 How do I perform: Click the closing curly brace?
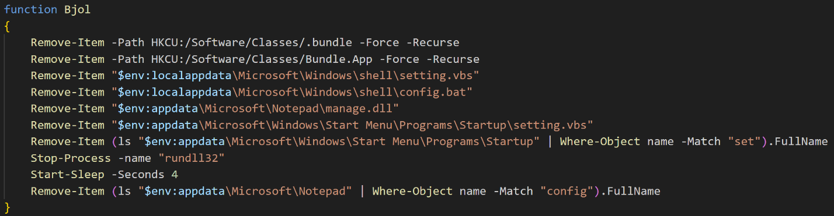7,208
